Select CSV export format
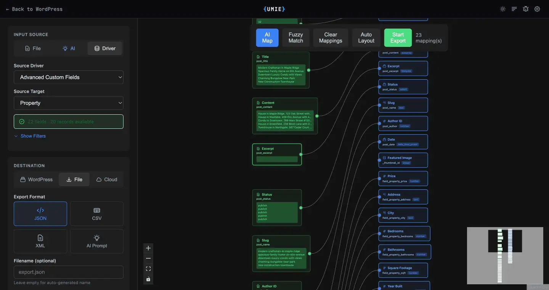Screen dimensions: 549x290 pos(97,214)
